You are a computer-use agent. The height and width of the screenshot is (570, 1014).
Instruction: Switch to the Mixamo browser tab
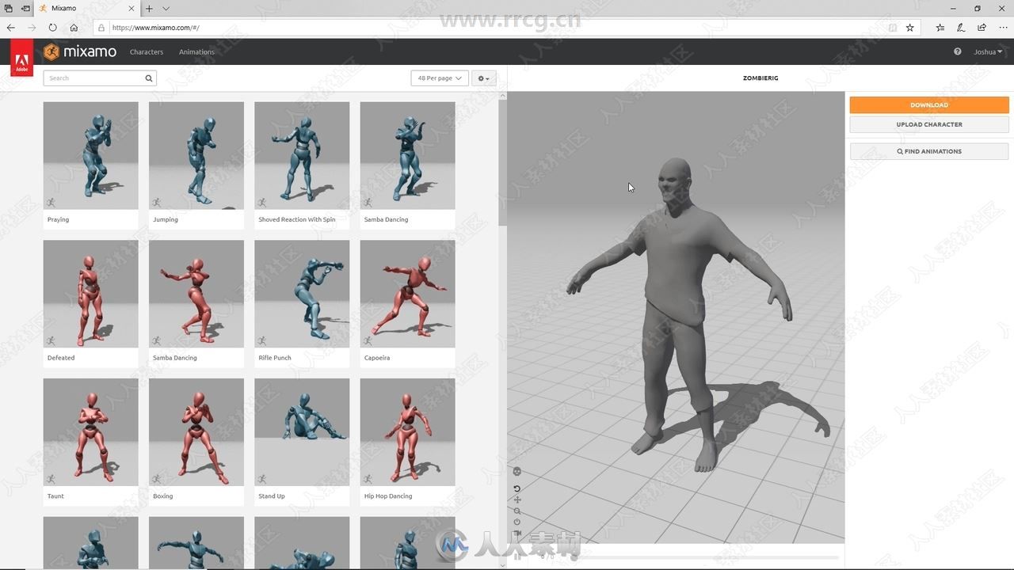click(x=86, y=8)
